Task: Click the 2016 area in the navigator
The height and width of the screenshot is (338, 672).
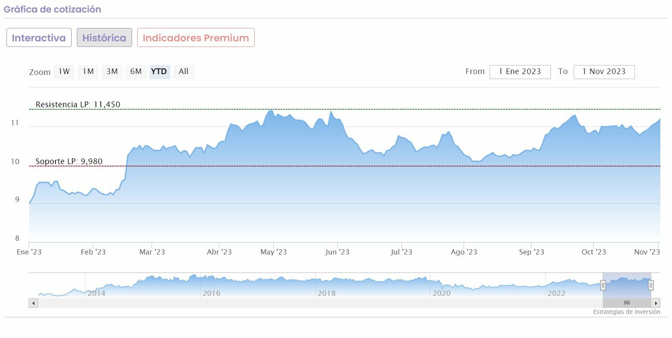Action: [x=211, y=293]
